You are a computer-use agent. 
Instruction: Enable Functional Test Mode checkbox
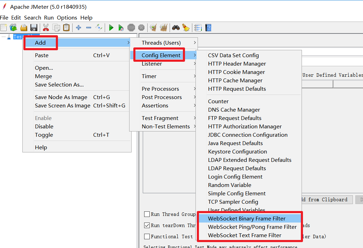pyautogui.click(x=147, y=236)
